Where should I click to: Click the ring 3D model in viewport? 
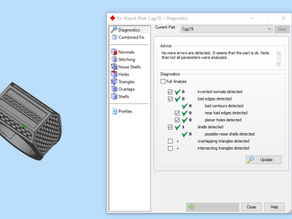tap(30, 122)
